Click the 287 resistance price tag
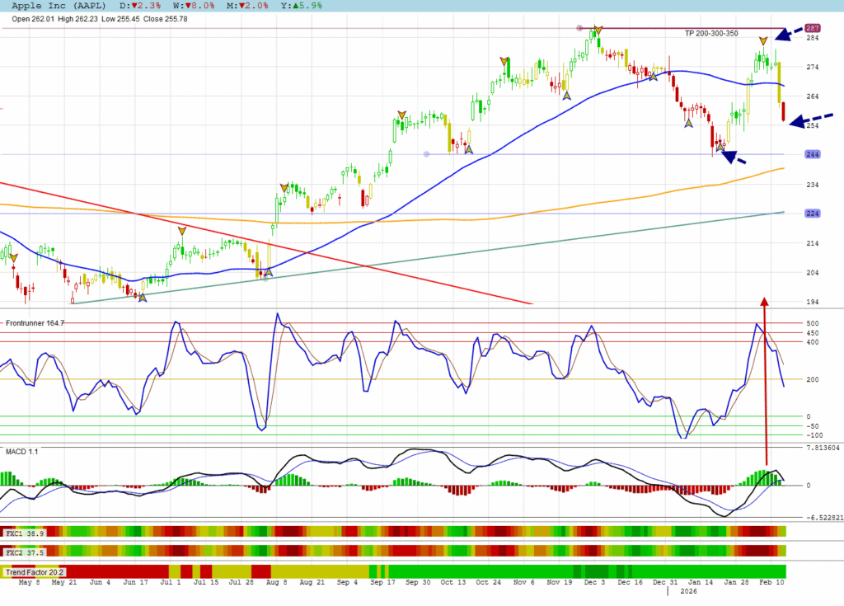The width and height of the screenshot is (844, 606). click(x=813, y=28)
